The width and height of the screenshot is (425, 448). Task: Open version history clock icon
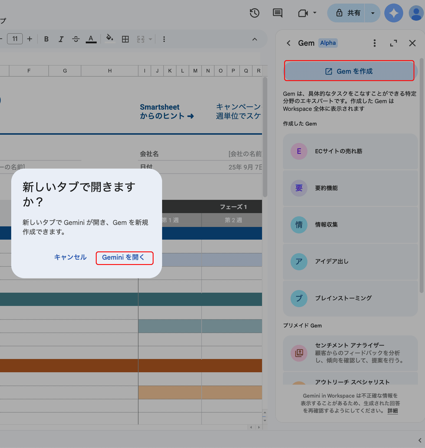pyautogui.click(x=254, y=13)
